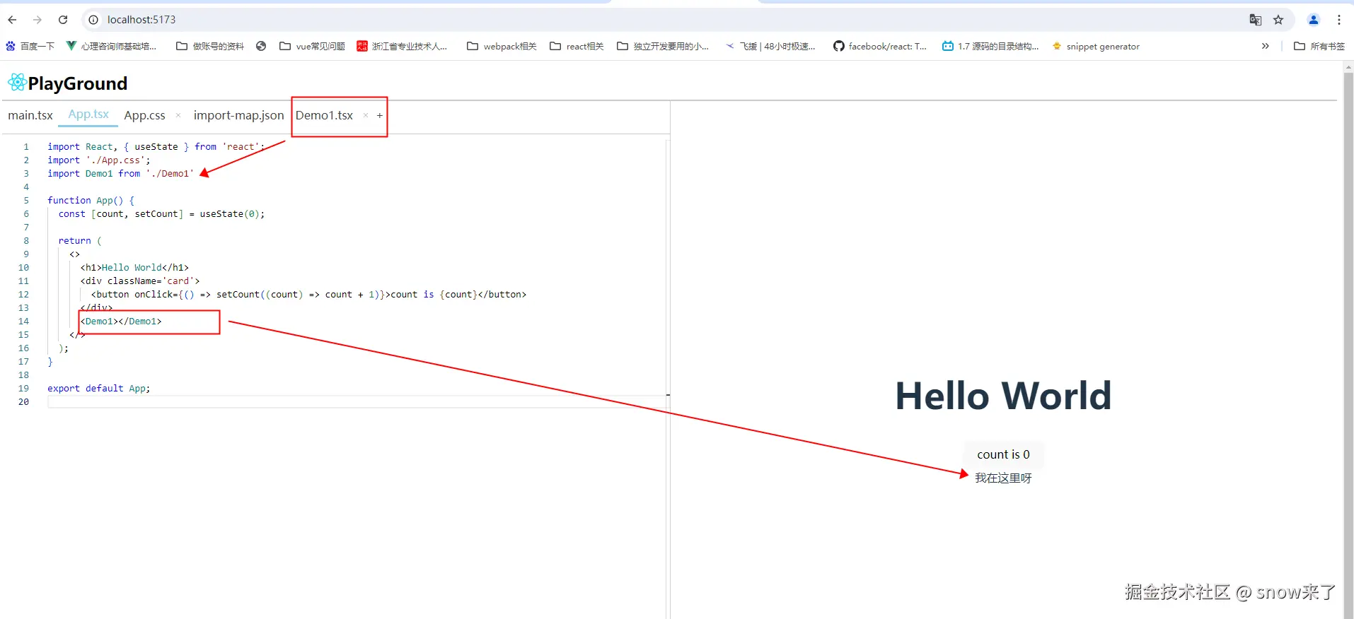This screenshot has height=619, width=1354.
Task: Close the Demo1.tsx file tab
Action: [366, 115]
